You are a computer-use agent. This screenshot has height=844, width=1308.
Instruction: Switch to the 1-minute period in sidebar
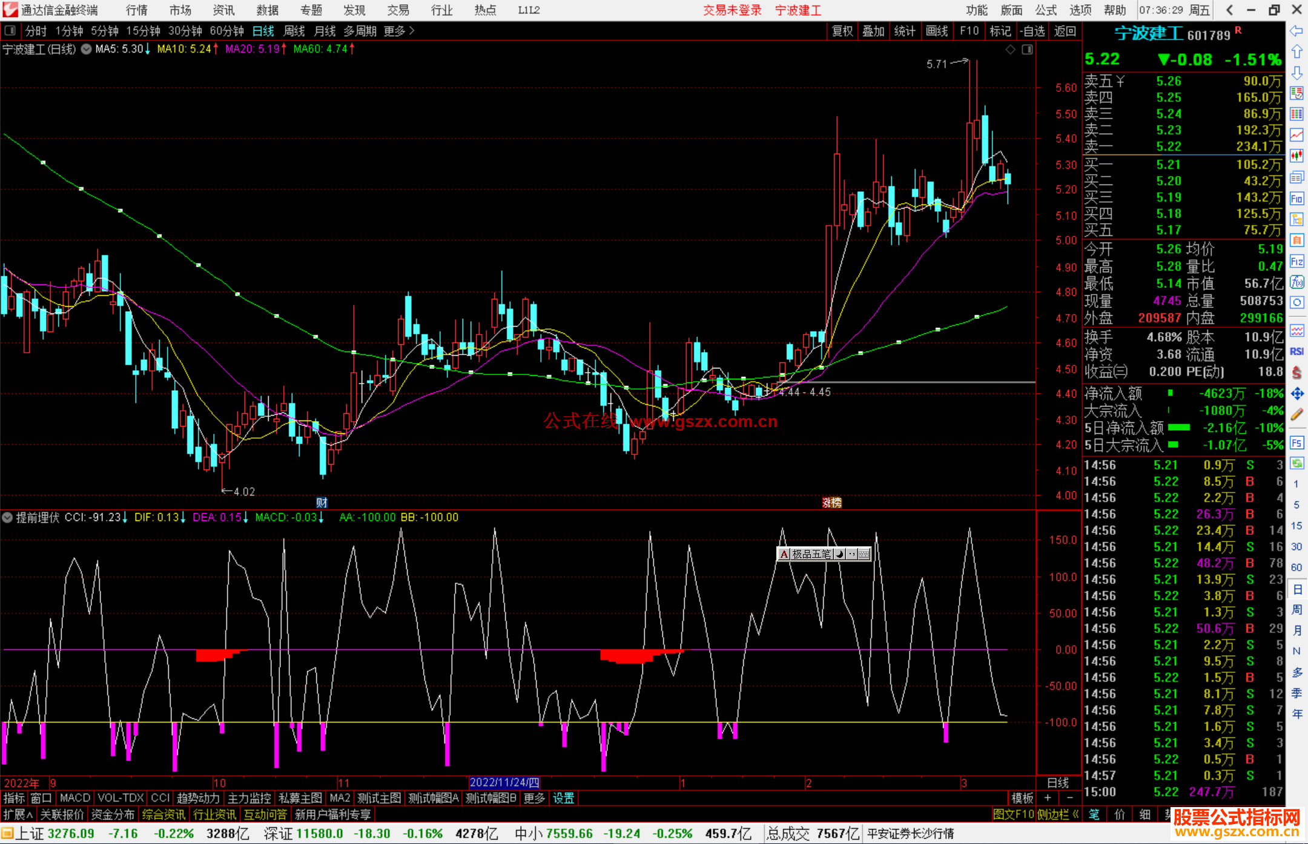click(1296, 484)
